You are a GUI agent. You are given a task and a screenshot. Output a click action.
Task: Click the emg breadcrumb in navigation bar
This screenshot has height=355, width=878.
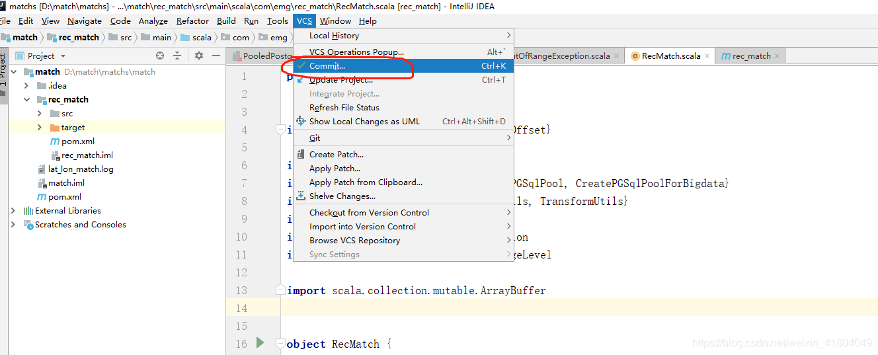(x=273, y=38)
